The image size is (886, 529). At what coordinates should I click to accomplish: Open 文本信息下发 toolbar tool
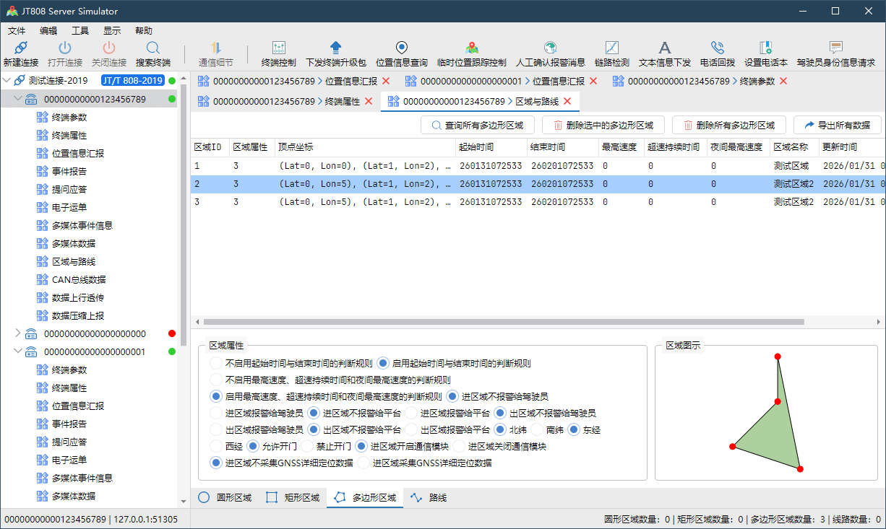(664, 48)
